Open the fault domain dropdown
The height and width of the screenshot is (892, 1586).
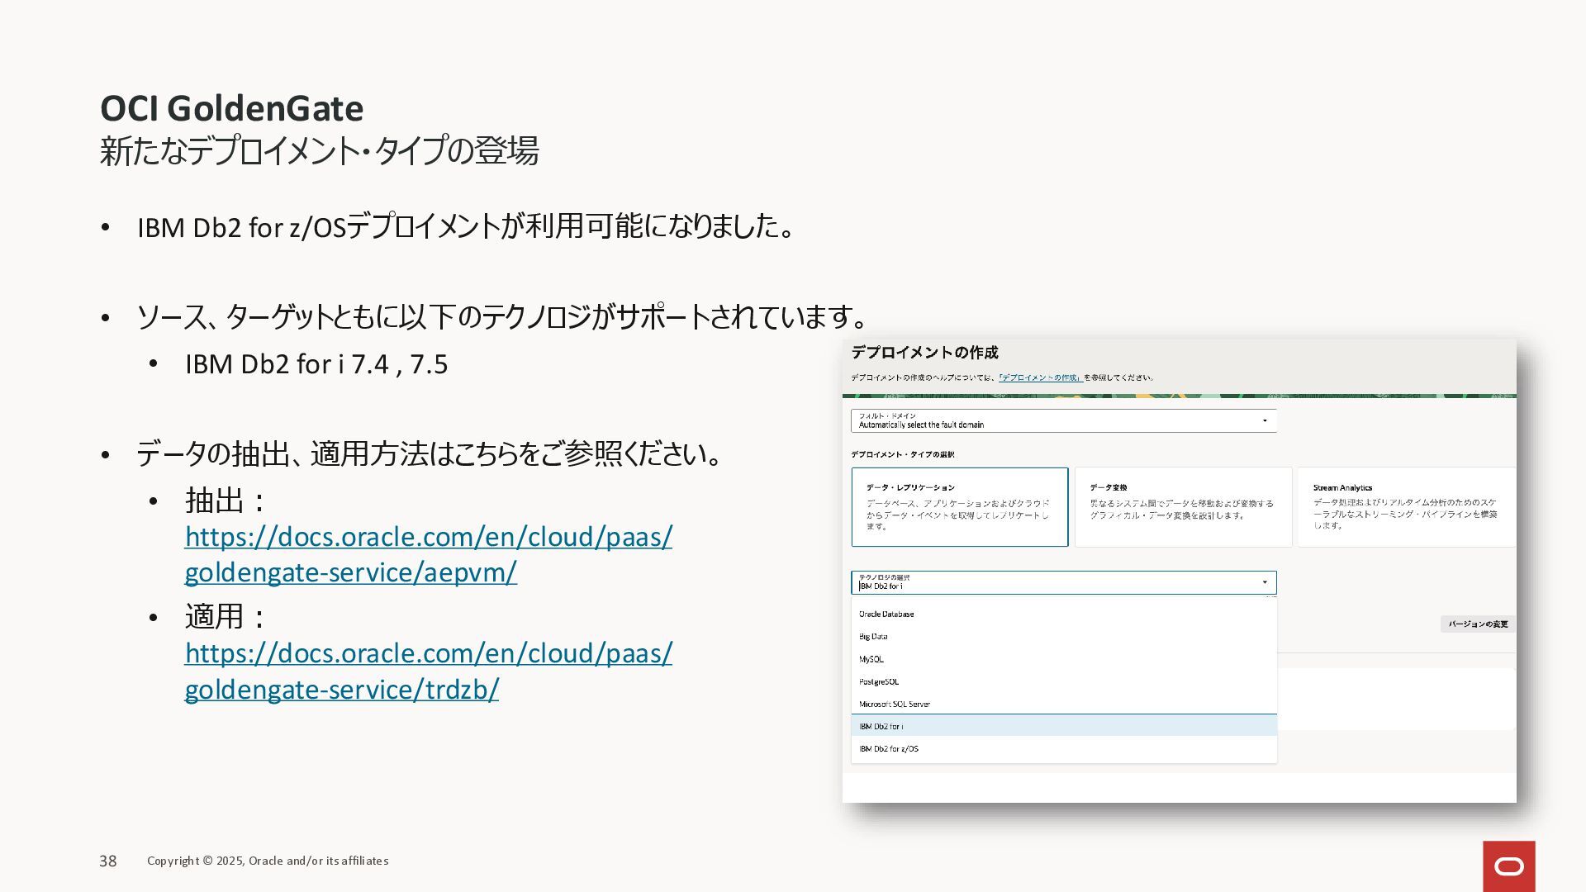click(x=1064, y=420)
